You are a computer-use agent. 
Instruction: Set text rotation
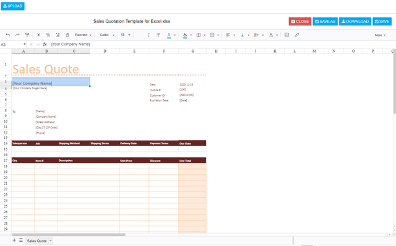[271, 35]
